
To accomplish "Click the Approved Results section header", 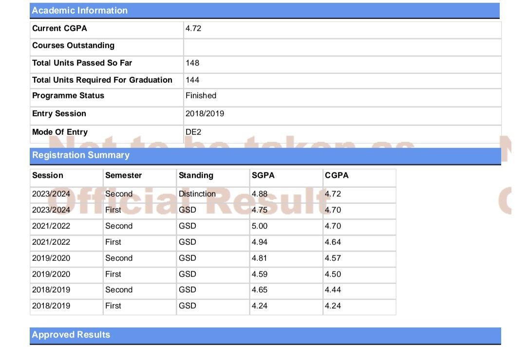I will tap(265, 336).
